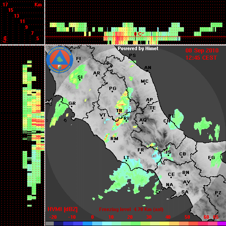Click the '13' height scale value
The image size is (226, 226).
(17, 16)
